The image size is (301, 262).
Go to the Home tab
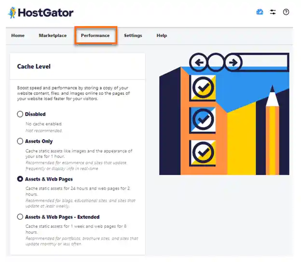[18, 36]
